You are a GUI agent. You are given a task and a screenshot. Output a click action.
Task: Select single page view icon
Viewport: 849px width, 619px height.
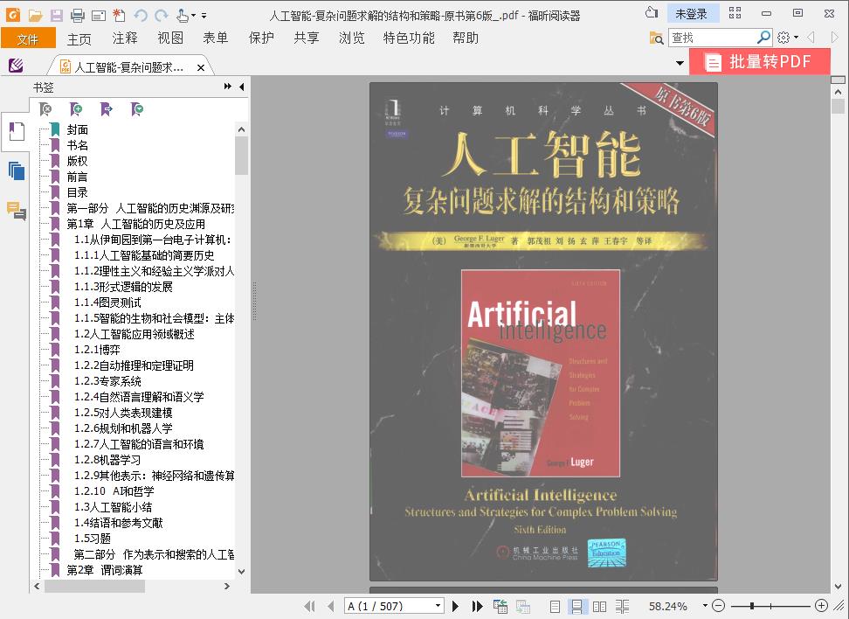click(x=555, y=607)
